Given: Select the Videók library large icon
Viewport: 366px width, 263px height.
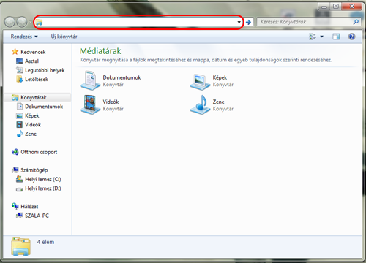Looking at the screenshot, I should pyautogui.click(x=90, y=104).
